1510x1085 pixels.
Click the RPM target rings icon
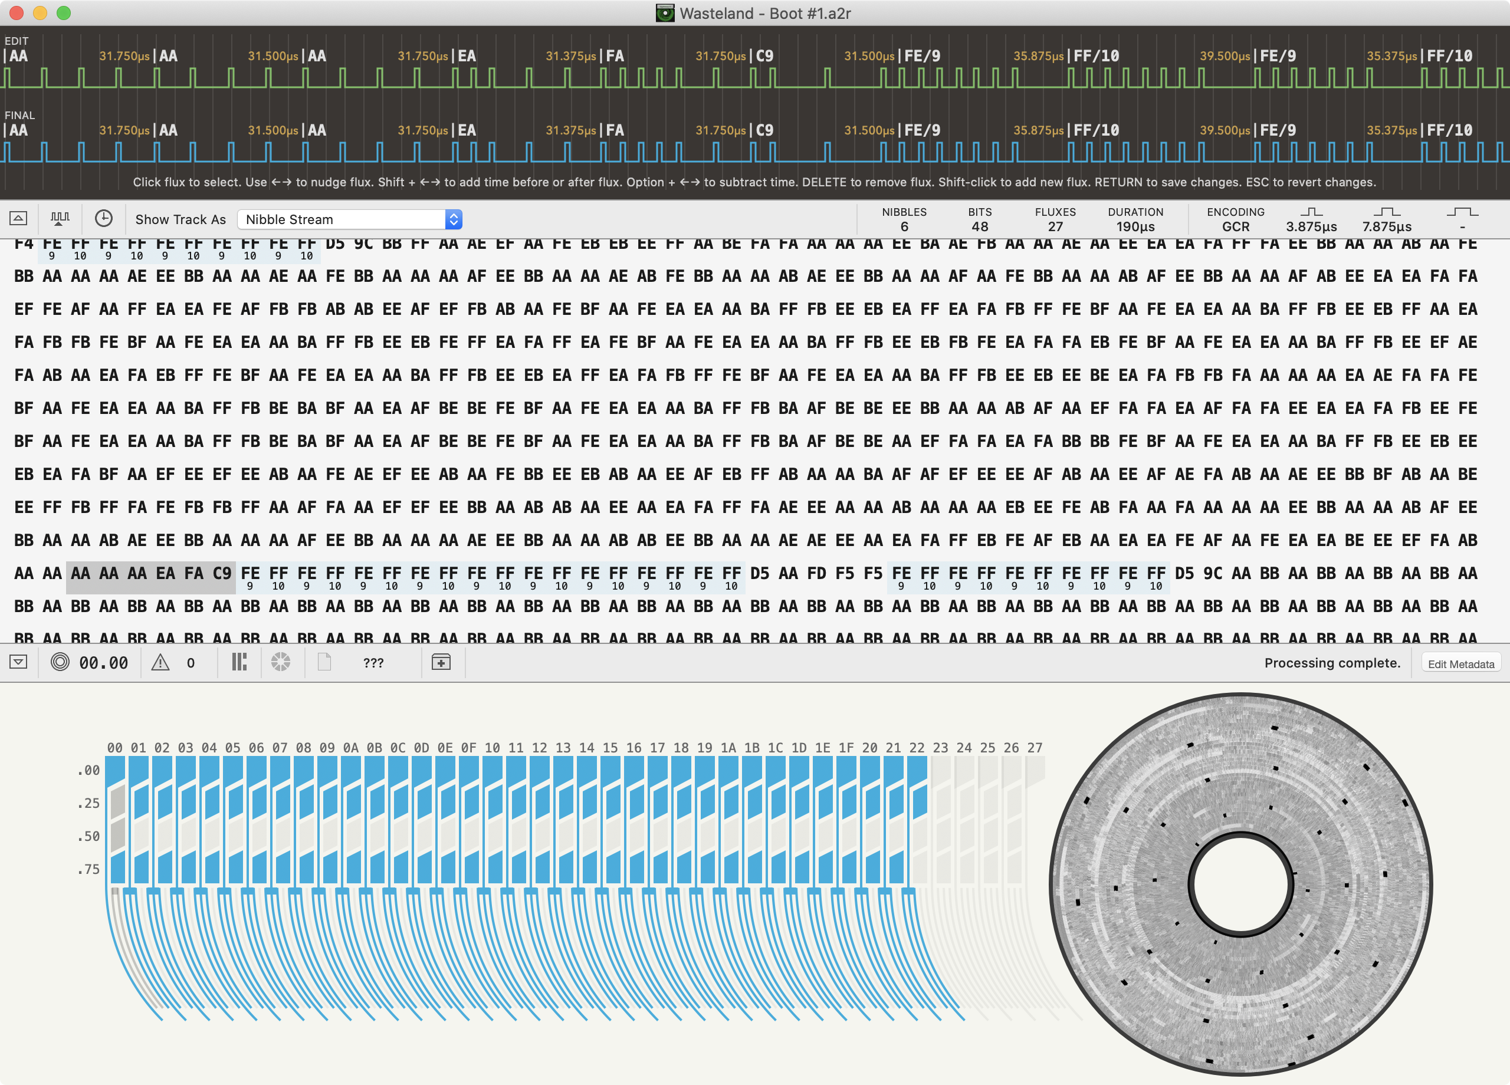pyautogui.click(x=60, y=662)
